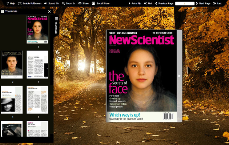Viewport: 229px width, 145px height.
Task: Click the fullscreen frame icon
Action: [x=20, y=3]
